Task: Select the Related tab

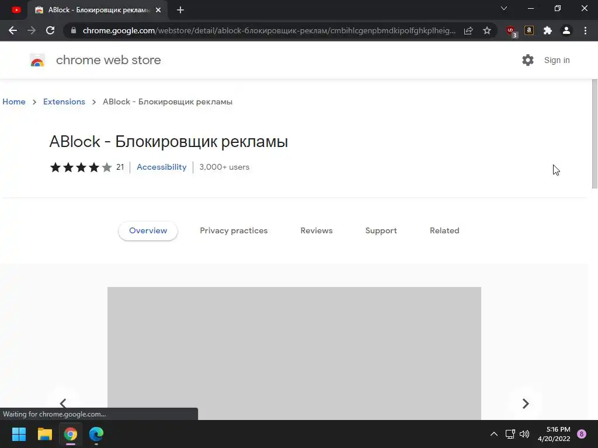Action: click(x=444, y=231)
